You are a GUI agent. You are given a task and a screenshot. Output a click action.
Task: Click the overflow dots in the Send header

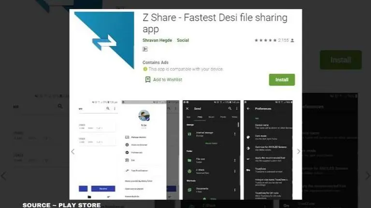coord(237,108)
